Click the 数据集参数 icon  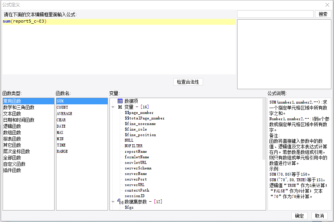tap(120, 201)
